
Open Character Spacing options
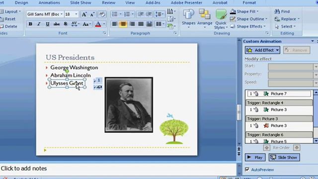(x=75, y=24)
